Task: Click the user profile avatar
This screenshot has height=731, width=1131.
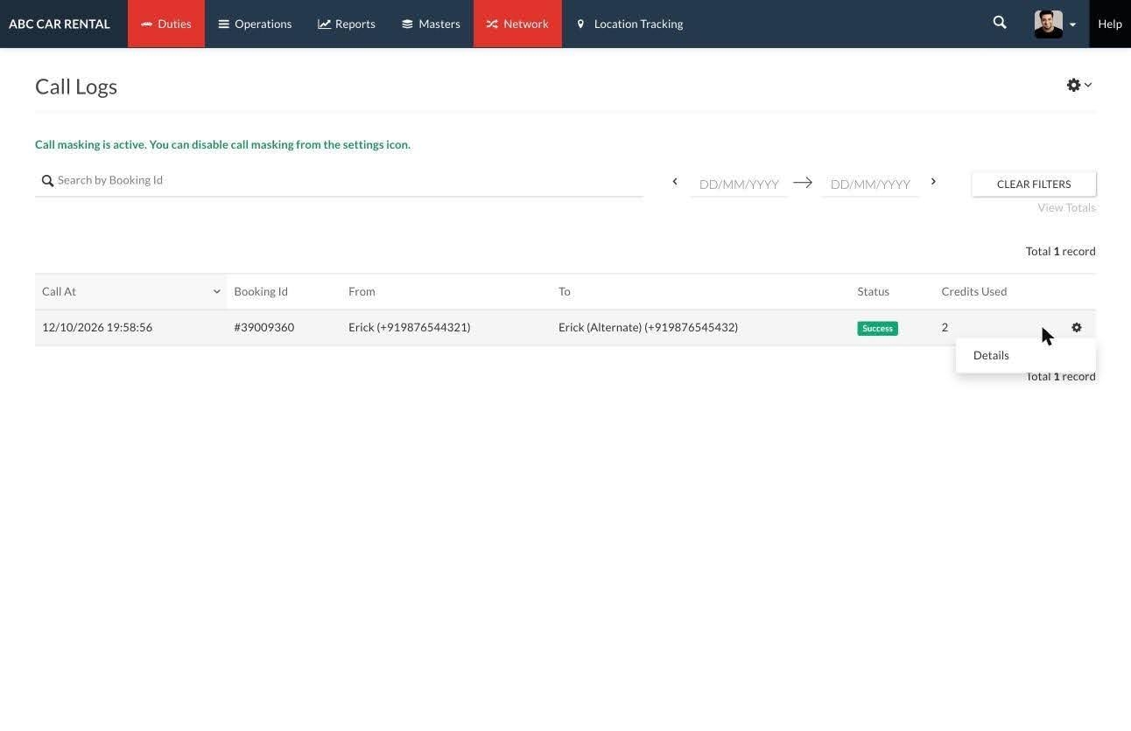Action: [x=1048, y=24]
